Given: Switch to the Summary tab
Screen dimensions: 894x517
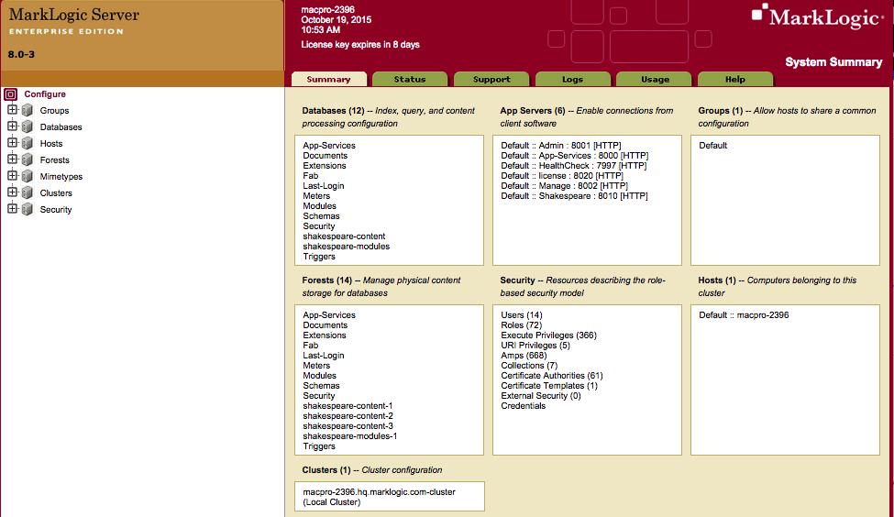Looking at the screenshot, I should [x=329, y=79].
